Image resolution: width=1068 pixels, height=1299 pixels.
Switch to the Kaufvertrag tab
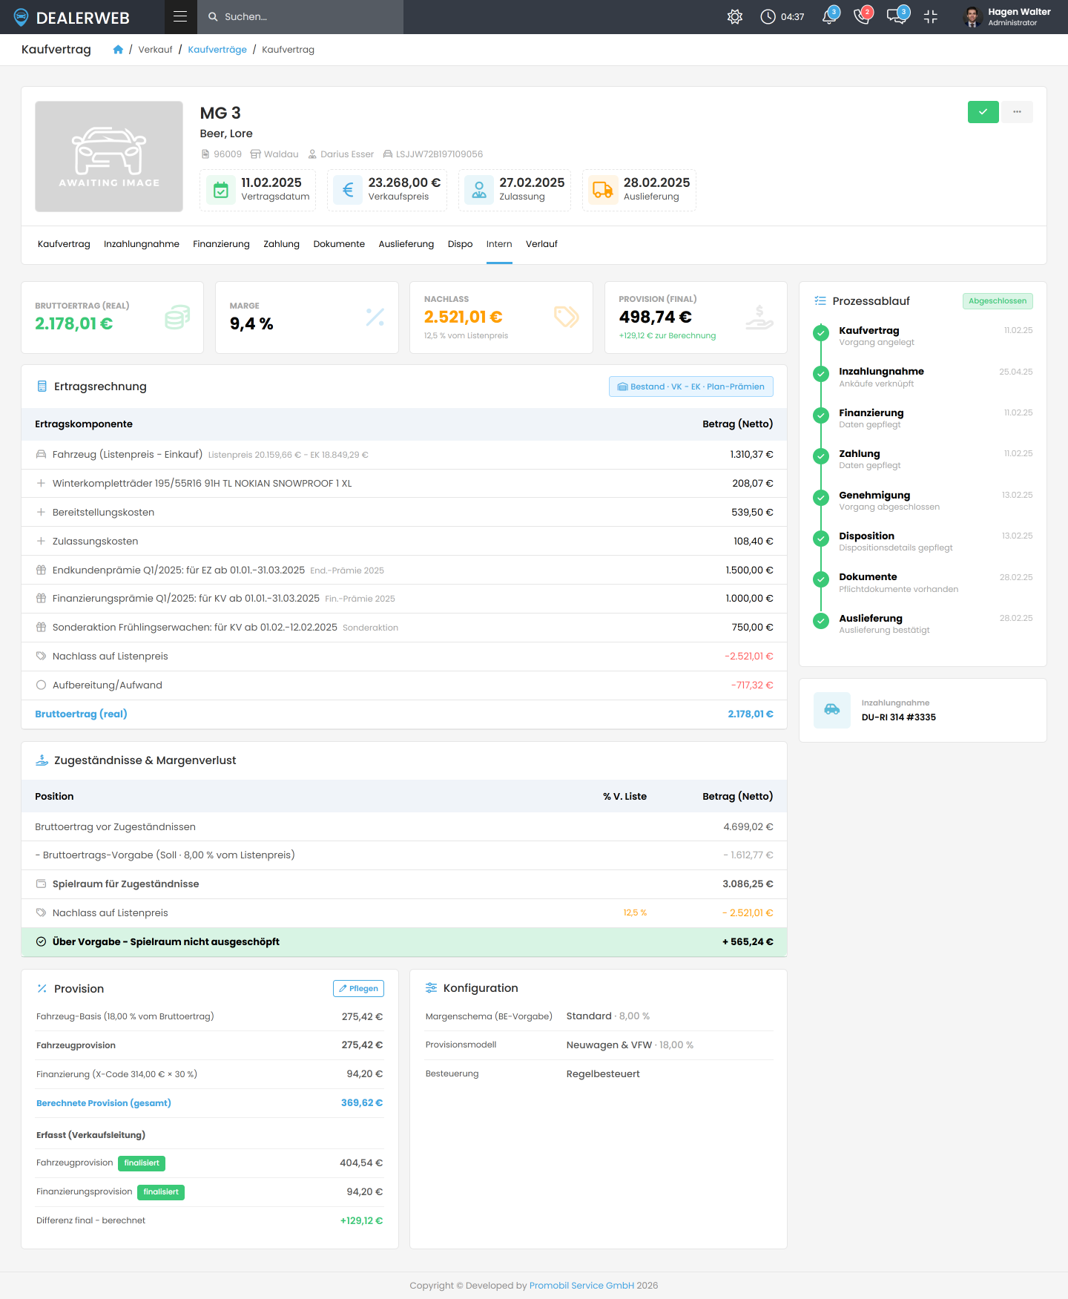[64, 244]
